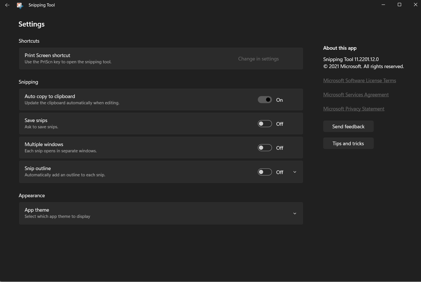Minimize the Snipping Tool window
421x282 pixels.
pyautogui.click(x=383, y=5)
